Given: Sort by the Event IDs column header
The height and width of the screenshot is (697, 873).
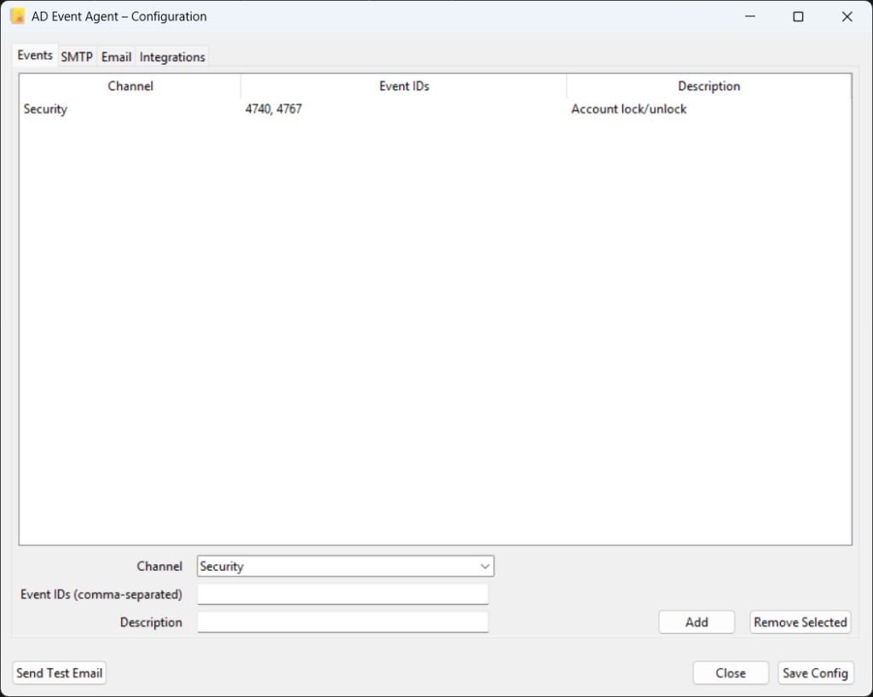Looking at the screenshot, I should pyautogui.click(x=404, y=86).
